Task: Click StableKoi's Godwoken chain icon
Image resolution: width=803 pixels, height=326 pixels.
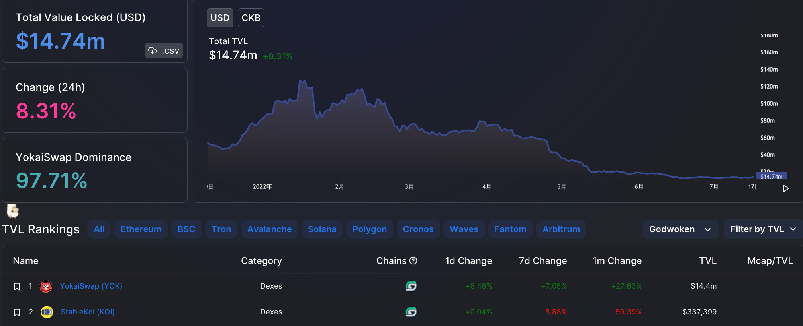Action: click(411, 312)
